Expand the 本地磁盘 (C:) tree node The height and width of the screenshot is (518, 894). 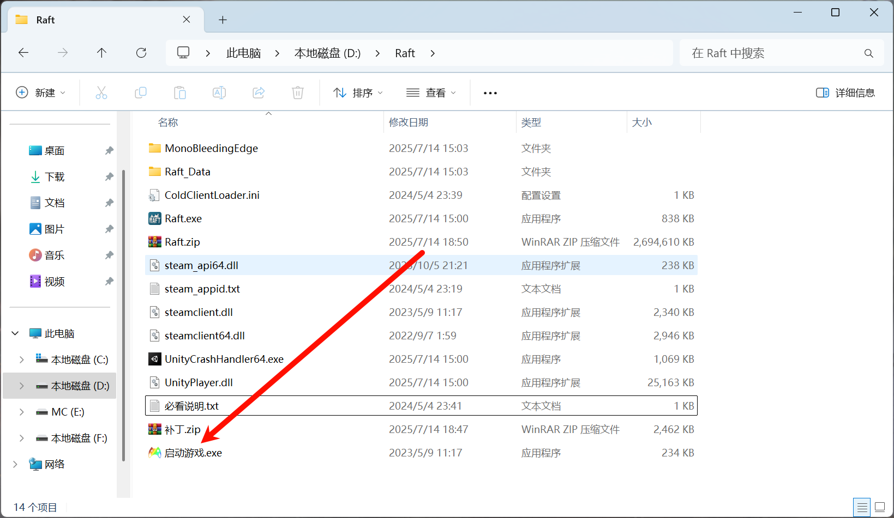[x=22, y=359]
